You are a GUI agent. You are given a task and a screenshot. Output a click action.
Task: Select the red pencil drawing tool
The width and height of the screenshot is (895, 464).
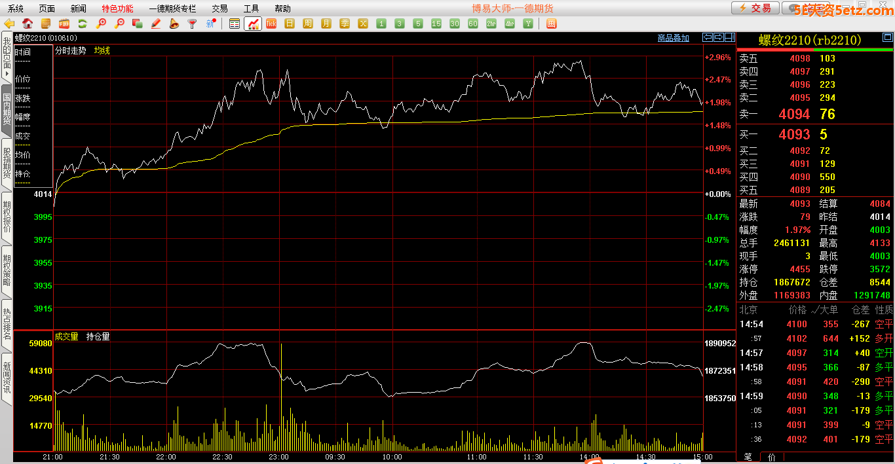pyautogui.click(x=156, y=24)
